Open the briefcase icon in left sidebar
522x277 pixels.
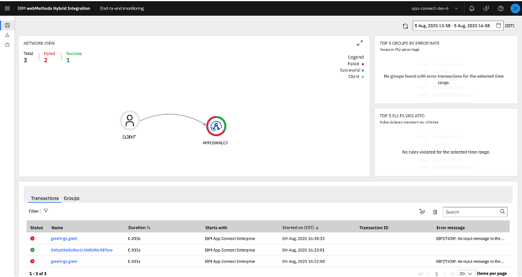point(7,45)
